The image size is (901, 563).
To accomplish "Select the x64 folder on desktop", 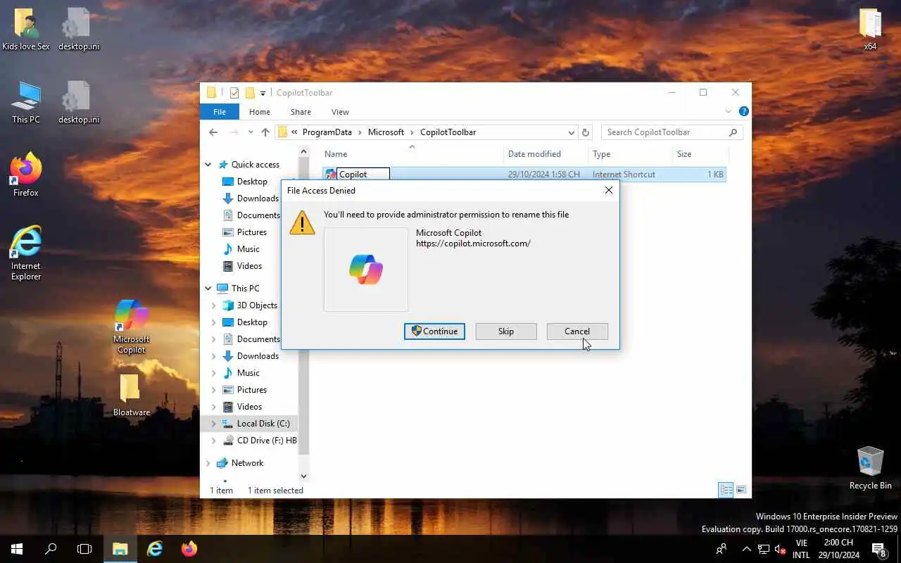I will coord(871,30).
